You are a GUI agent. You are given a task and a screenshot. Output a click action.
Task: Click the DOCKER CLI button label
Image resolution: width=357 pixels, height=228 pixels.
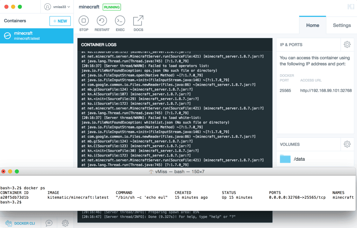(x=25, y=223)
